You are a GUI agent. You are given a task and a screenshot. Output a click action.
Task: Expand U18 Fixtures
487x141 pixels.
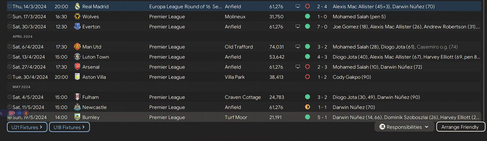coord(69,127)
